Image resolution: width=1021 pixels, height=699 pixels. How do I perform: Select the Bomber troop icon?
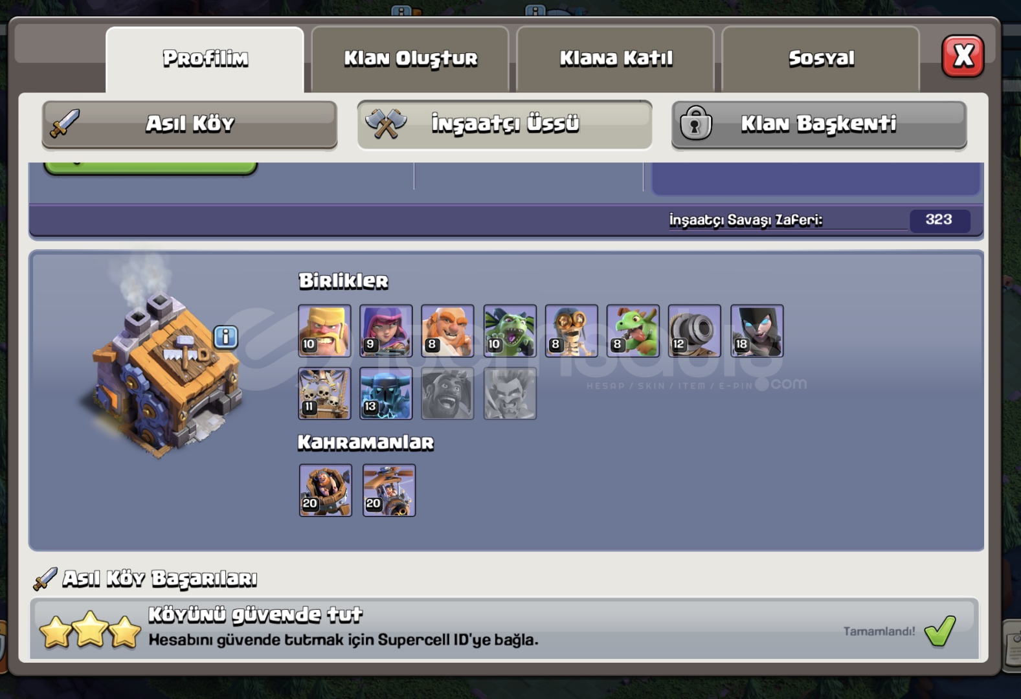pos(571,331)
